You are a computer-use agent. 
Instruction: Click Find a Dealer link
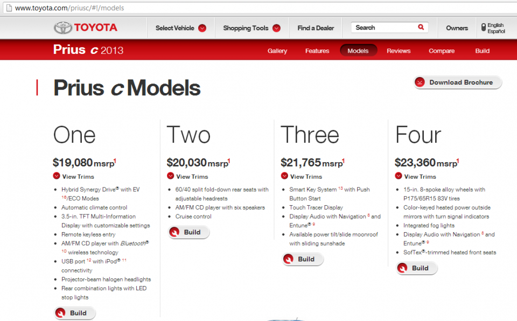click(316, 28)
